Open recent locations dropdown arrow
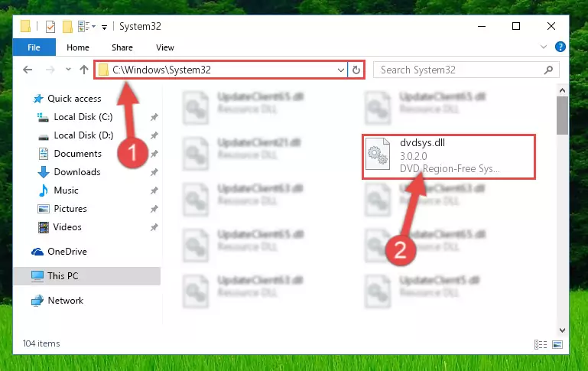This screenshot has width=588, height=371. [x=68, y=70]
